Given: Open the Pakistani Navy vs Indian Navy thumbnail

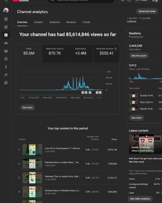Looking at the screenshot, I should [32, 164].
